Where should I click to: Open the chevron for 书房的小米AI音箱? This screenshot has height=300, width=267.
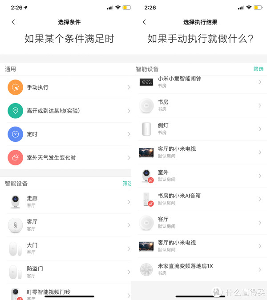coord(260,199)
